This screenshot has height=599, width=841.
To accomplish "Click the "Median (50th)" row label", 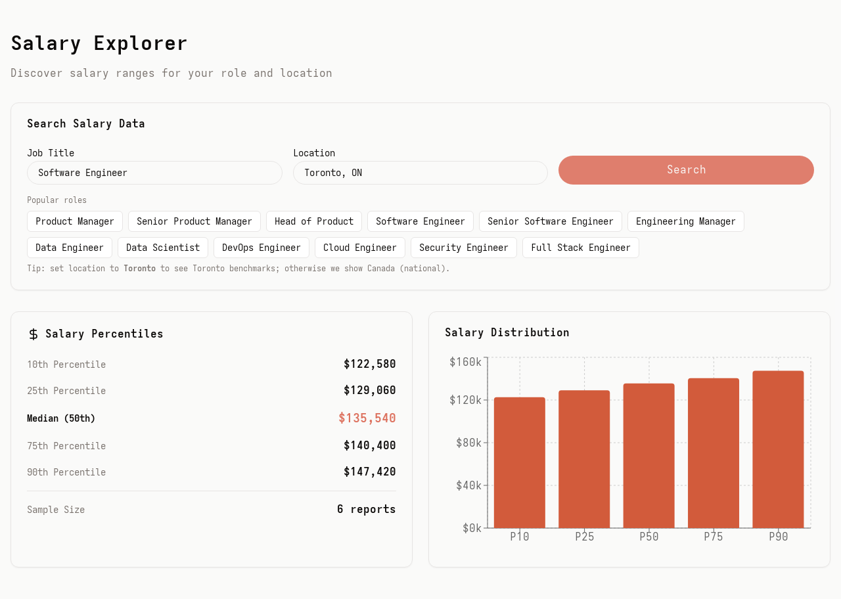I will (61, 418).
